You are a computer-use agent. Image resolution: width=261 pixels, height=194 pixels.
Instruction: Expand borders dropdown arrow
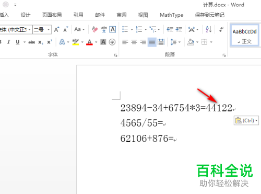click(x=211, y=42)
